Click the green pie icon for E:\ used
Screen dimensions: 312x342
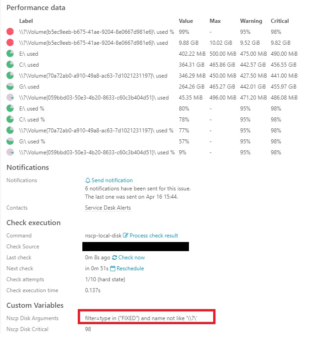(10, 54)
